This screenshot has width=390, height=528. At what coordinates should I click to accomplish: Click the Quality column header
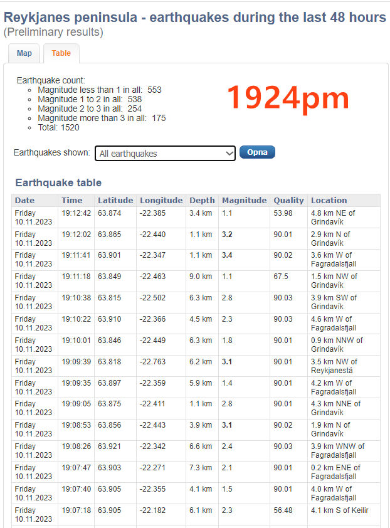point(288,200)
